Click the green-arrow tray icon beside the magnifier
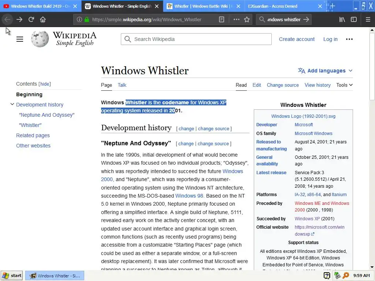Image resolution: width=375 pixels, height=281 pixels. 337,276
